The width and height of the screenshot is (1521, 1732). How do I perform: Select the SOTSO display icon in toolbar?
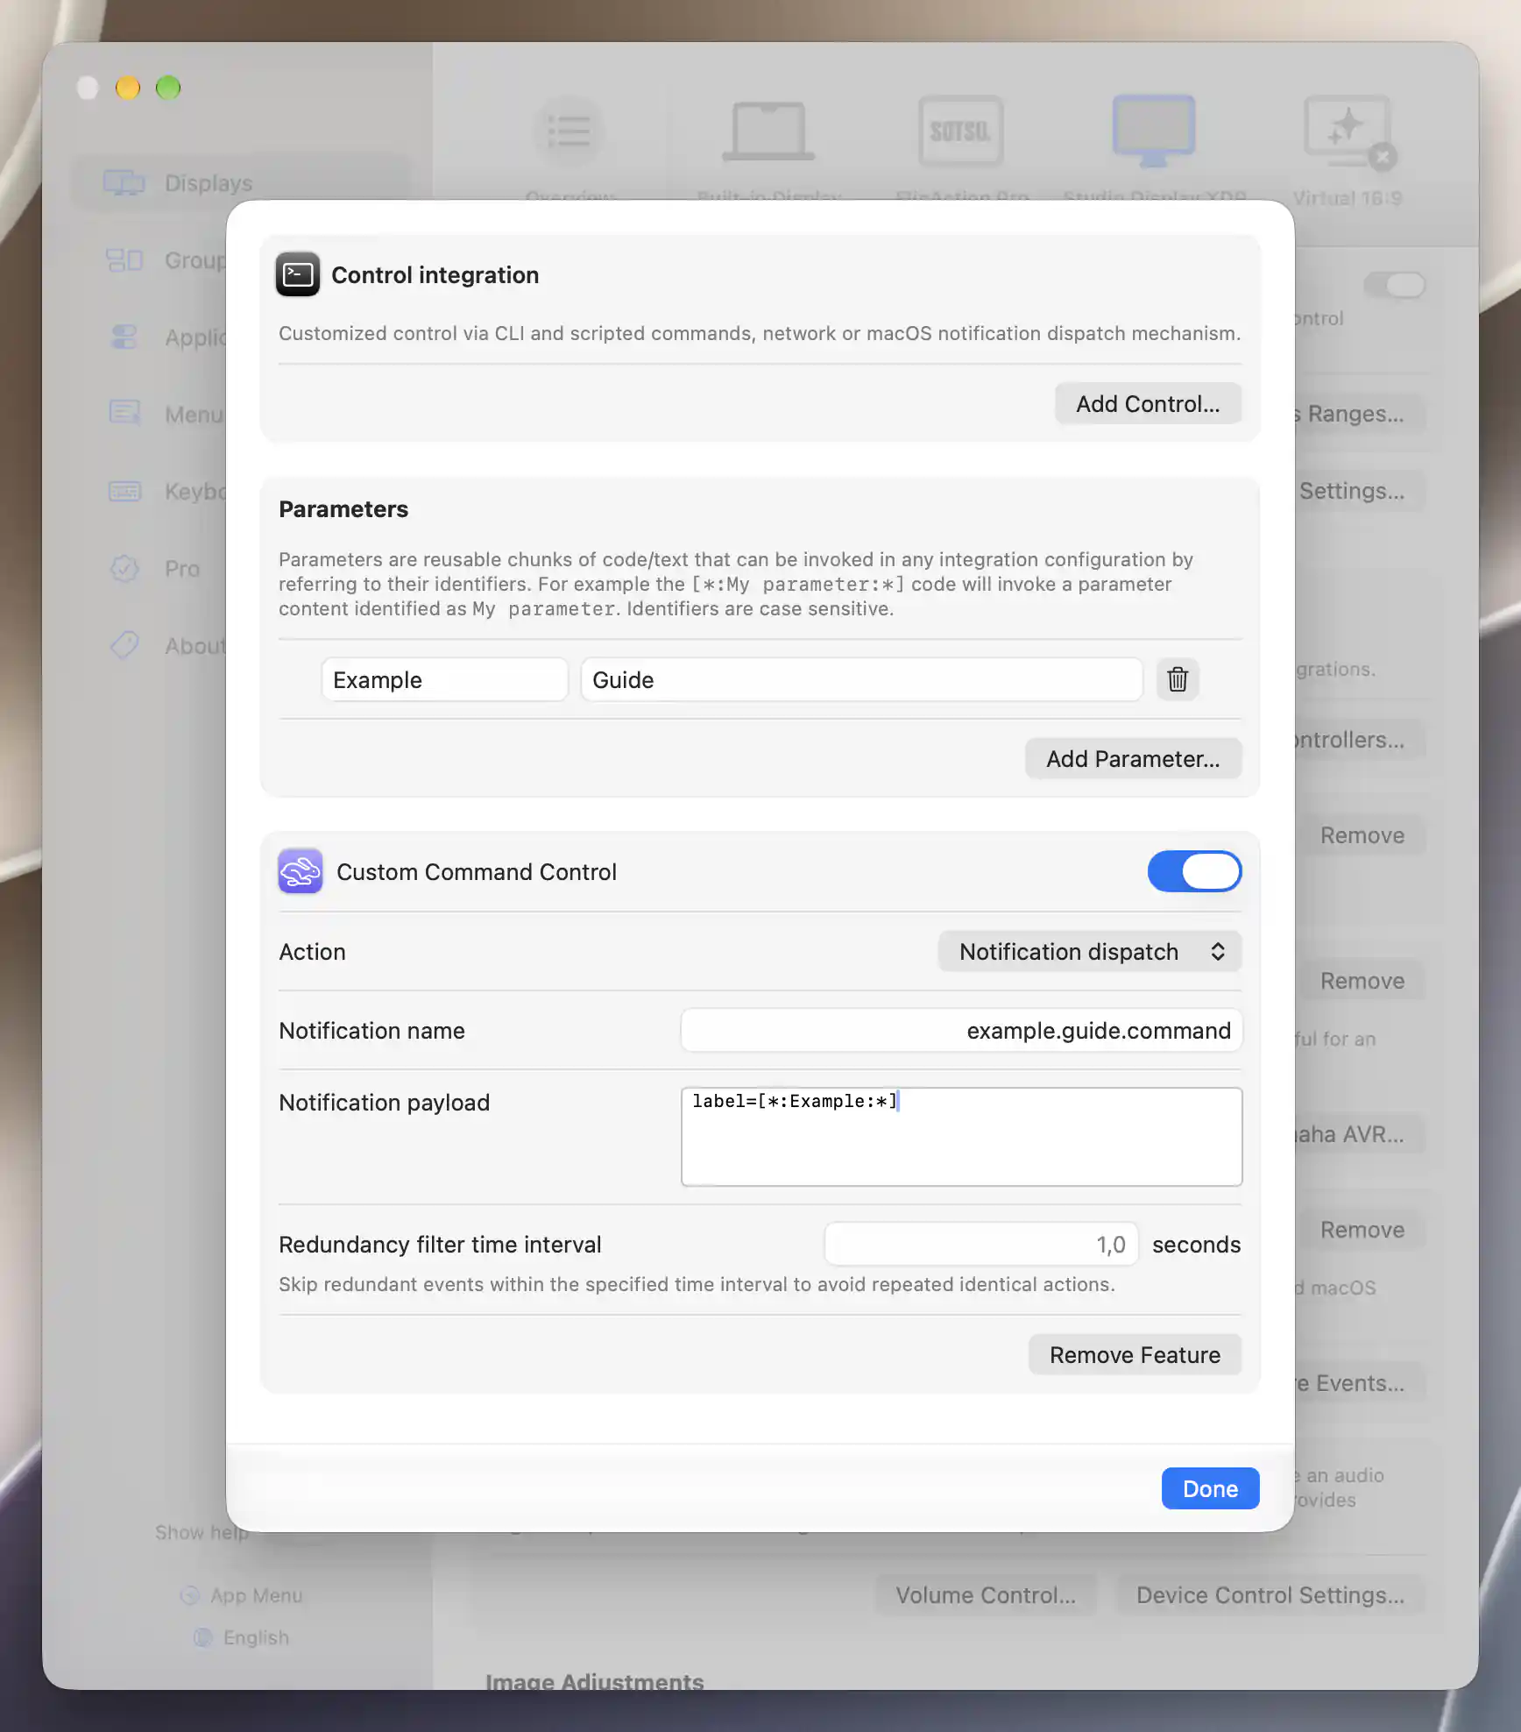(960, 131)
